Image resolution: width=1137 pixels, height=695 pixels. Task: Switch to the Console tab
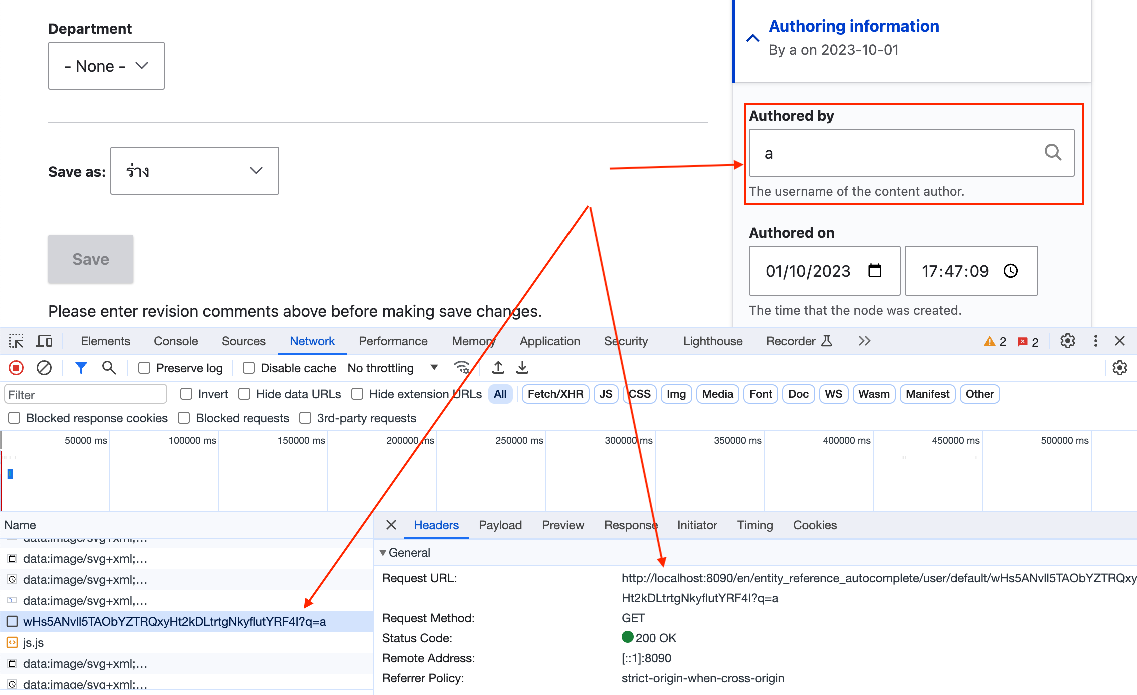pyautogui.click(x=176, y=341)
